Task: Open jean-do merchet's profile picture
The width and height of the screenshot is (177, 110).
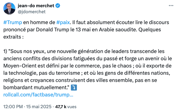Action: (9, 8)
